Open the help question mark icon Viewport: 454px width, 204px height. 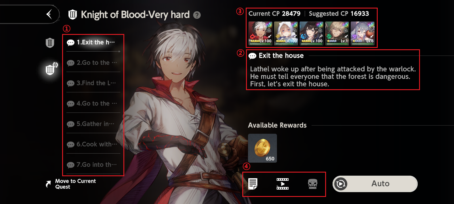point(197,15)
